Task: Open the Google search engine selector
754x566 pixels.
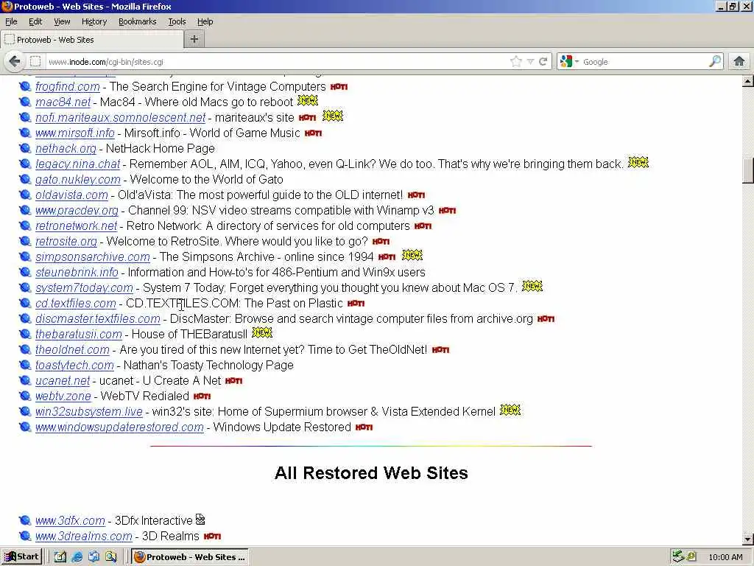Action: click(x=569, y=62)
